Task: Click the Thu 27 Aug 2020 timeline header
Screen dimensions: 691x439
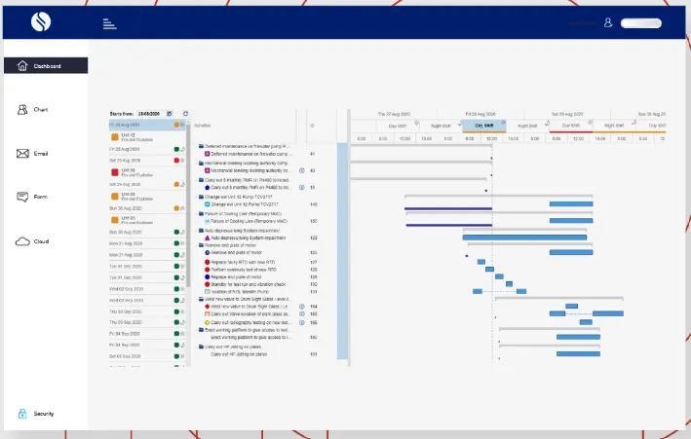Action: [x=394, y=114]
